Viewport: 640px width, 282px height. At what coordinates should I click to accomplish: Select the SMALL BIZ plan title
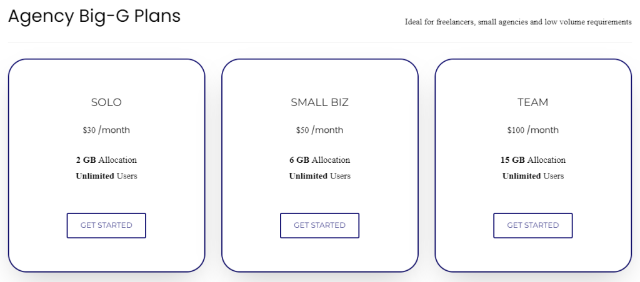(319, 102)
